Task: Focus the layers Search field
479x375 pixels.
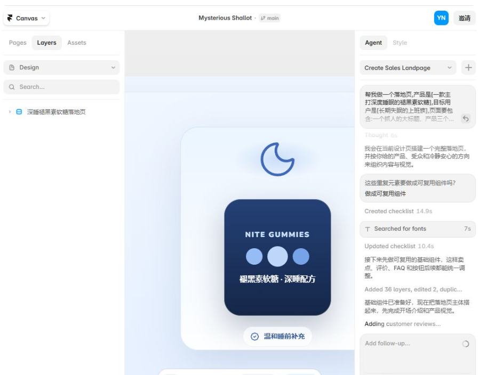Action: point(61,87)
